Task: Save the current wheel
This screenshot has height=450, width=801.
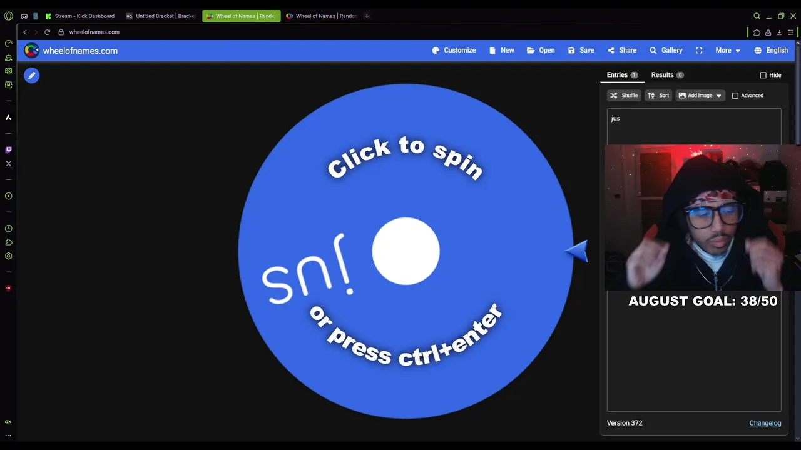Action: (581, 50)
